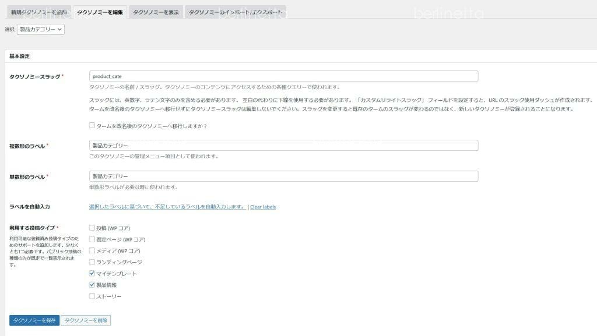This screenshot has height=336, width=597.
Task: Switch to the タクソノミーを編集 tab
Action: (x=100, y=12)
